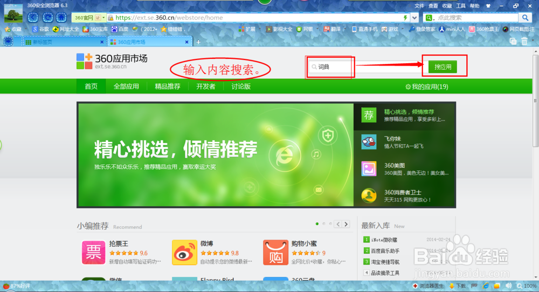Click the magnifier button of browser search box
Screen dimensions: 539x292
point(525,18)
